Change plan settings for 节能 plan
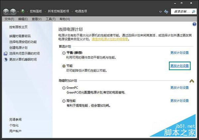The height and width of the screenshot is (140, 199). (x=179, y=66)
